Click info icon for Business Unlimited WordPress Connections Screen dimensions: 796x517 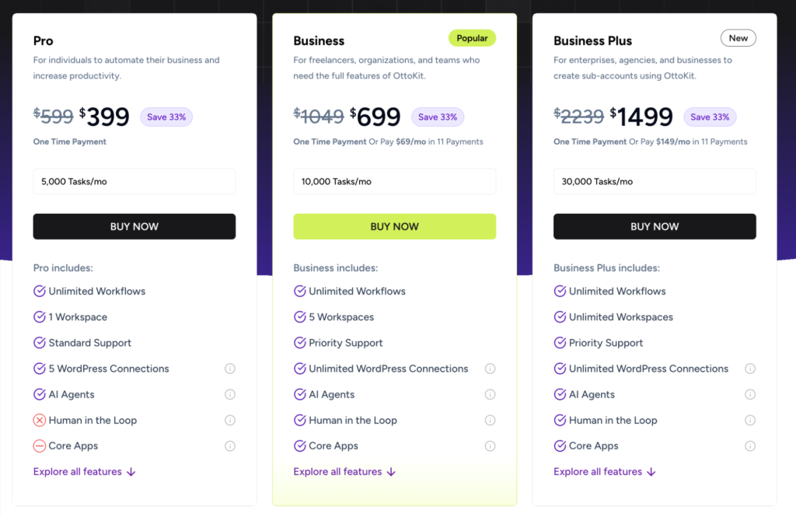tap(490, 369)
